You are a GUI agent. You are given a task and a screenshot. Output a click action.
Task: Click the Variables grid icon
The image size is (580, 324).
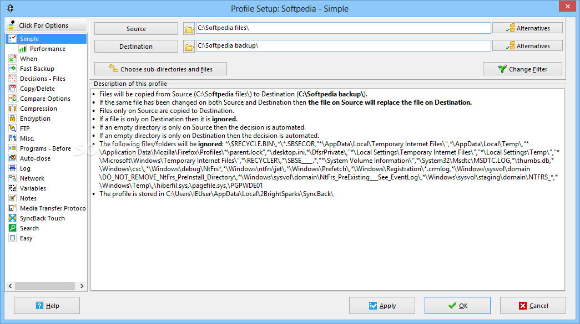click(13, 188)
